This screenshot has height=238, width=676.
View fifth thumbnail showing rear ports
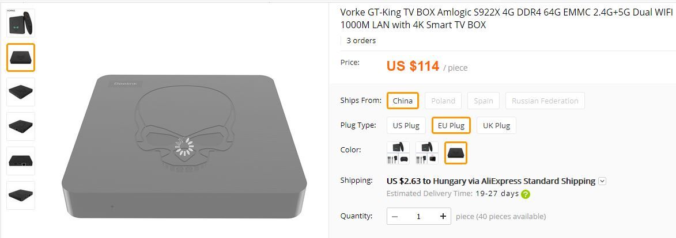[x=21, y=160]
